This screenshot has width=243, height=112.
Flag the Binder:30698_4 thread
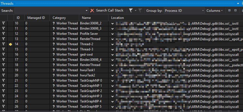pyautogui.click(x=4, y=60)
